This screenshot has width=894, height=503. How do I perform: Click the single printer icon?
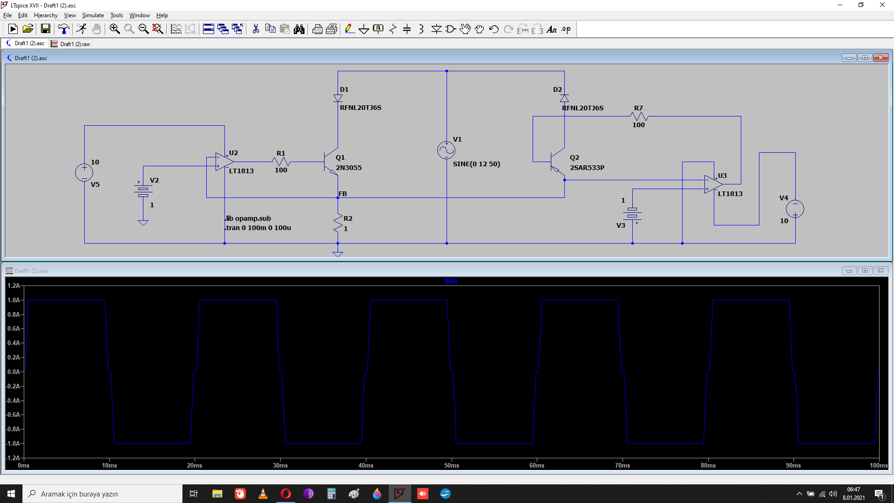(x=318, y=29)
